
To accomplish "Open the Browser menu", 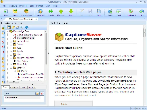I will click(x=23, y=6).
